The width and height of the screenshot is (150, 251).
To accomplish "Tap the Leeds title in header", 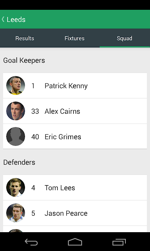I will coord(16,20).
